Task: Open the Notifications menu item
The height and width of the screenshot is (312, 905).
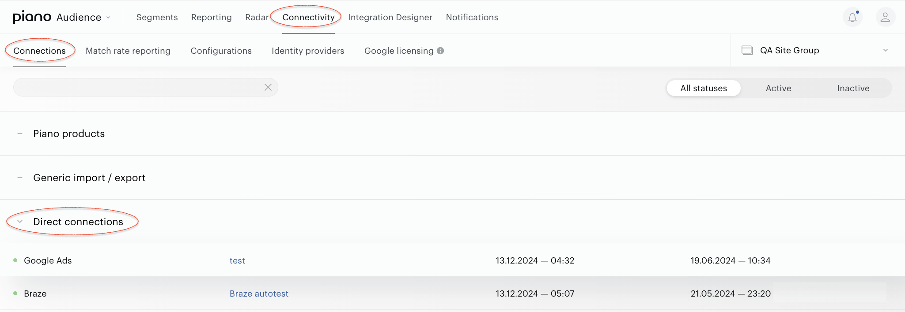Action: click(x=472, y=17)
